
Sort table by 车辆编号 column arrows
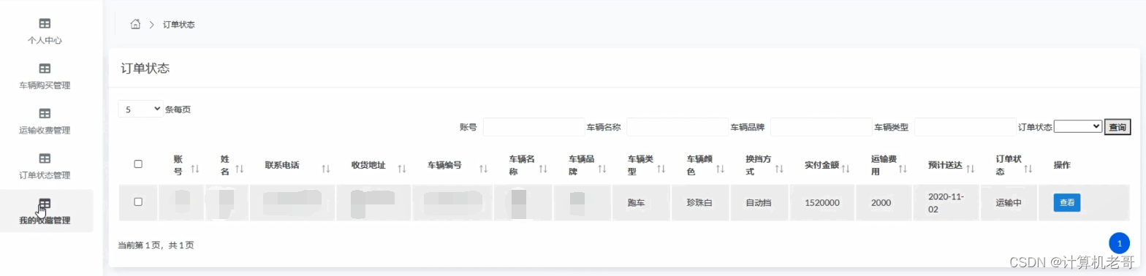(x=483, y=169)
